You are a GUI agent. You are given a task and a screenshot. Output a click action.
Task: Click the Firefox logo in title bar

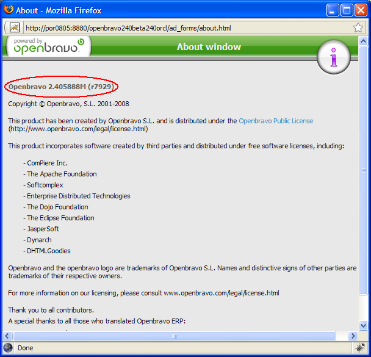coord(9,10)
